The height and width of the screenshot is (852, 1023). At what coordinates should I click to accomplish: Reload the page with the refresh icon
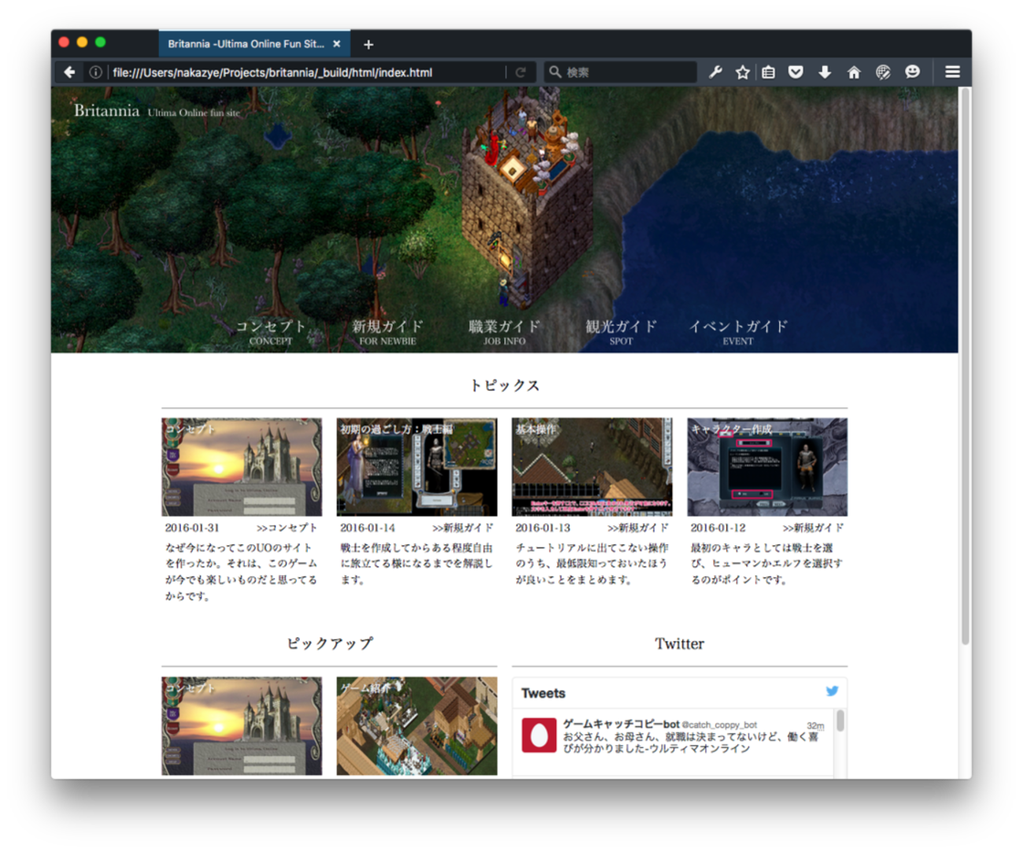tap(520, 72)
